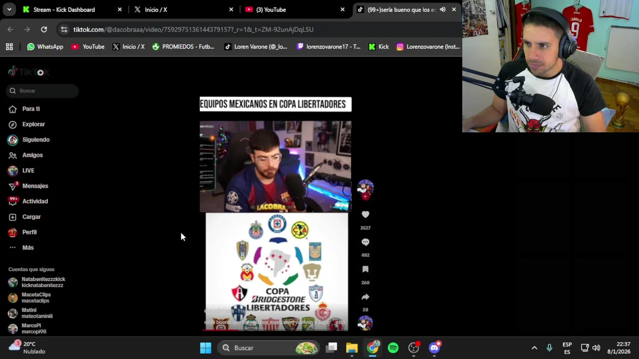
Task: Open the Windows Start menu
Action: click(x=206, y=348)
